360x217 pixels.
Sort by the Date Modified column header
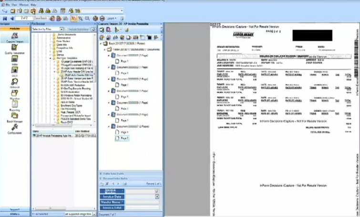coord(82,131)
